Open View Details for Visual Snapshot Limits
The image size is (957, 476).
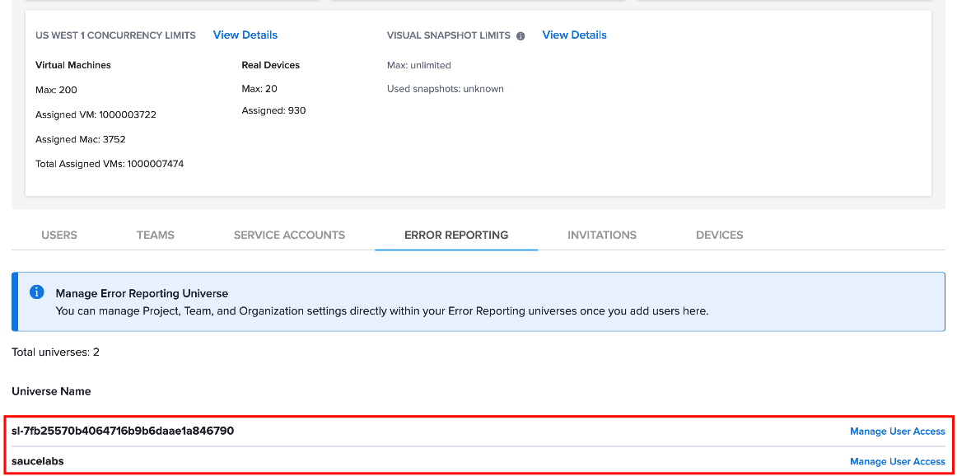(x=574, y=35)
